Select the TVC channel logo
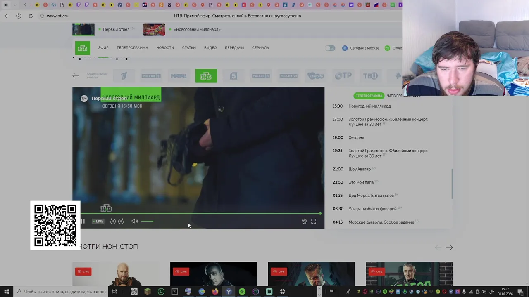Viewport: 529px width, 297px height. 370,76
